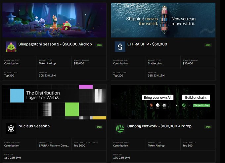Select 'Contribution' campaign type in ETHRA SHIP card
225x163 pixels.
coord(120,63)
